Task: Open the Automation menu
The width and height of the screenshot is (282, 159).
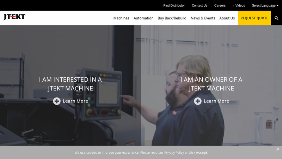Action: (143, 18)
